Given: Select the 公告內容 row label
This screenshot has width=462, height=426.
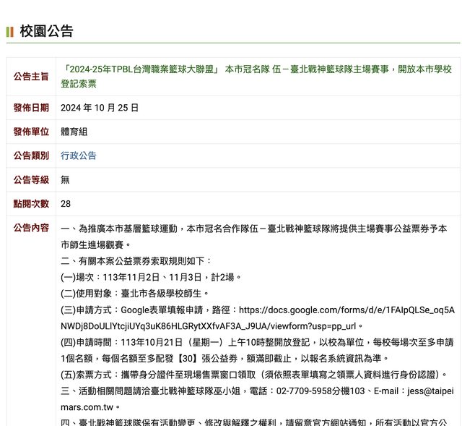Looking at the screenshot, I should [x=31, y=228].
